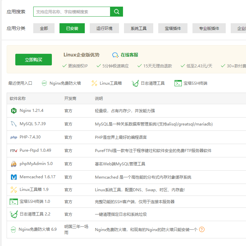Open 宝塔SSH终端 recent shortcut
The image size is (246, 246).
[191, 83]
